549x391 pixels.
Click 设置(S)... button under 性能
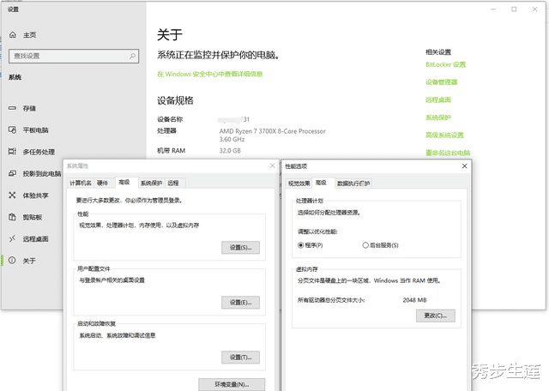coord(240,248)
